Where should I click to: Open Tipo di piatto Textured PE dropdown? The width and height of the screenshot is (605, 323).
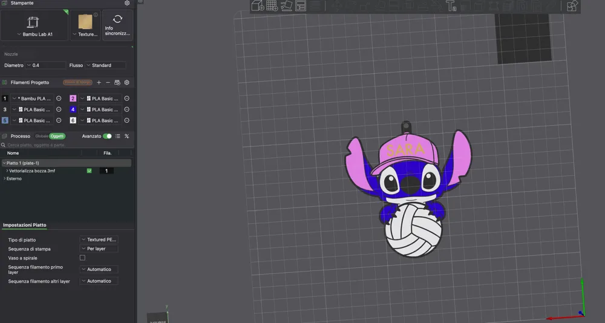[99, 240]
